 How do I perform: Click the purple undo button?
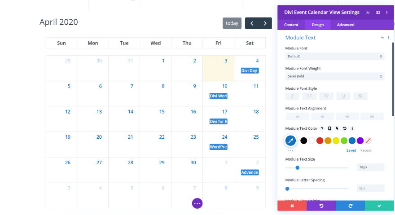[321, 206]
